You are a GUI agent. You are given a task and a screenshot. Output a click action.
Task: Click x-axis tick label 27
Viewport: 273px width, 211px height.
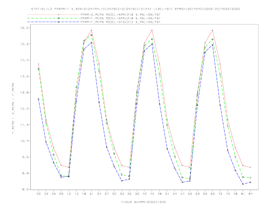(107, 194)
